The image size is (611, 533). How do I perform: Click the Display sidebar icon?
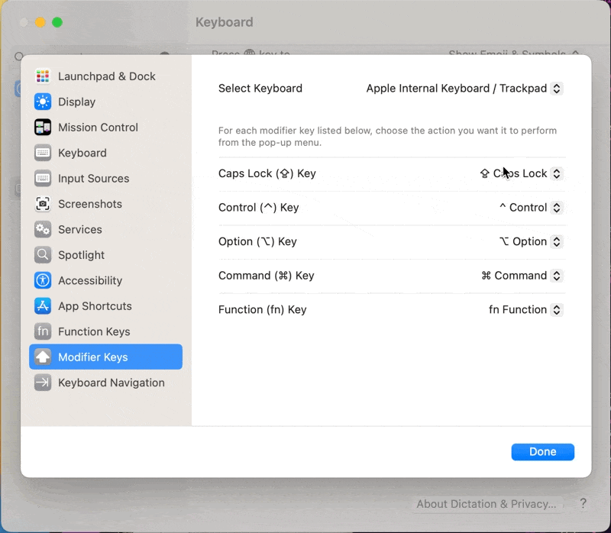click(x=43, y=102)
